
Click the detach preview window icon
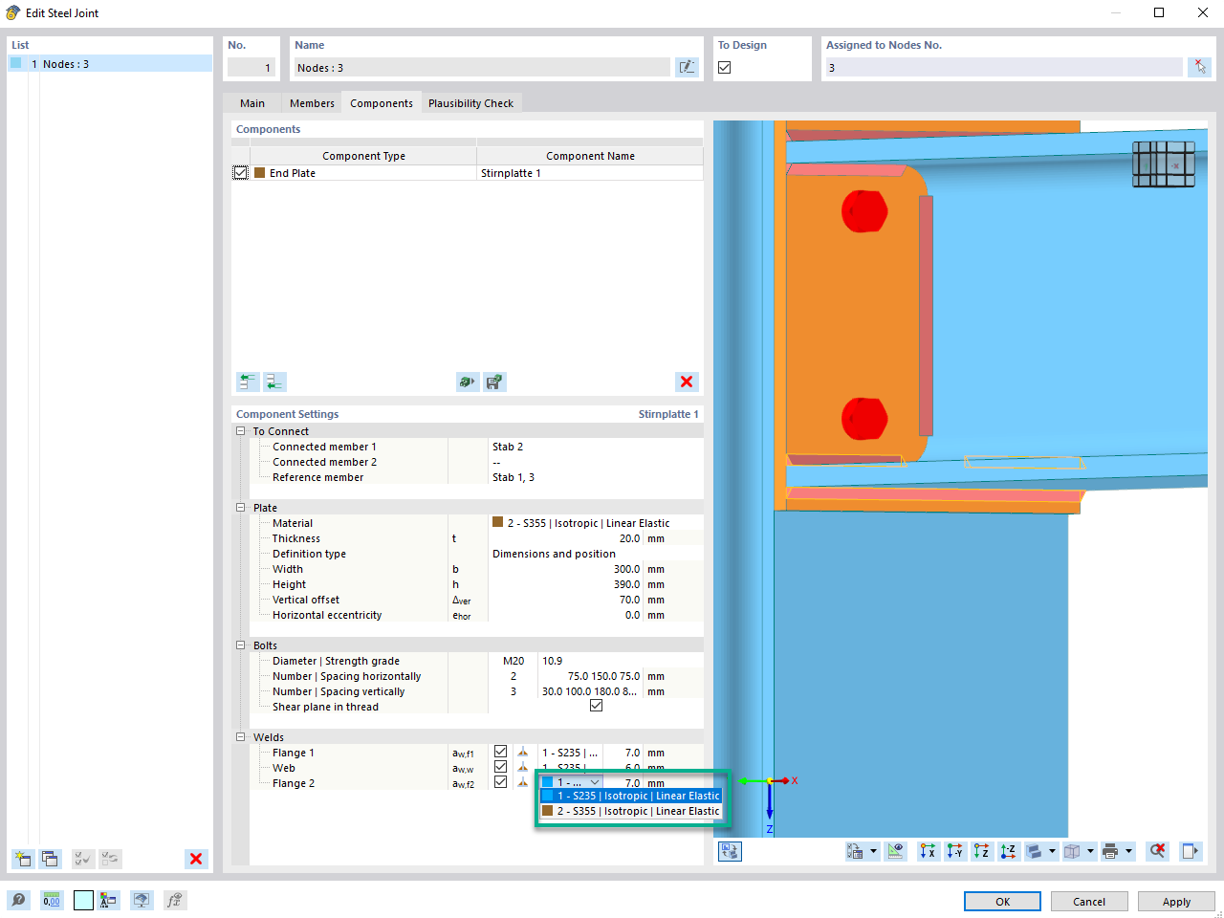(1190, 851)
